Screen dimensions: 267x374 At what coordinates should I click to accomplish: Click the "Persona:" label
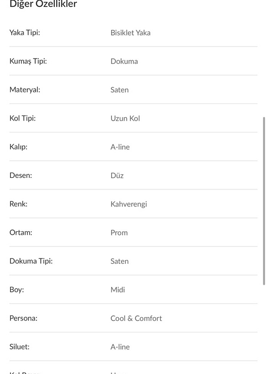click(24, 318)
